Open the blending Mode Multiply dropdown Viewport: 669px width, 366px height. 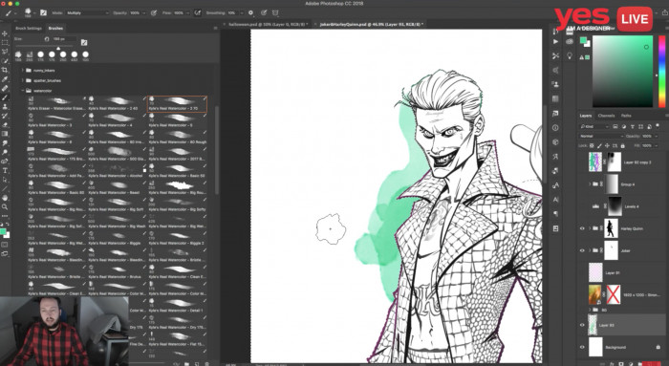[88, 13]
